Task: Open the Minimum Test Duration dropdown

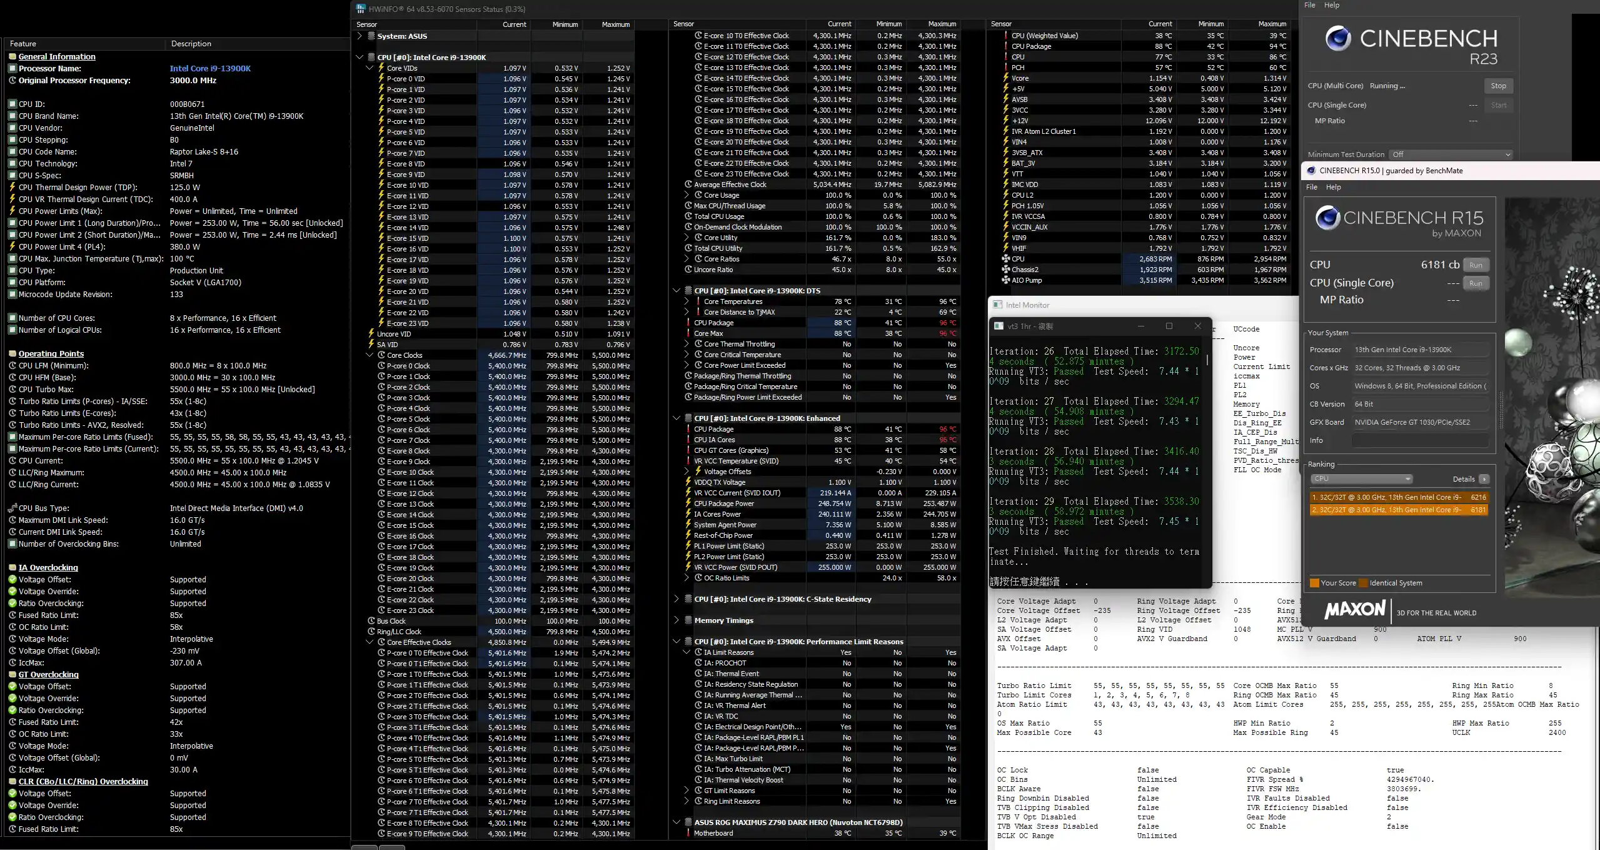Action: pyautogui.click(x=1450, y=154)
